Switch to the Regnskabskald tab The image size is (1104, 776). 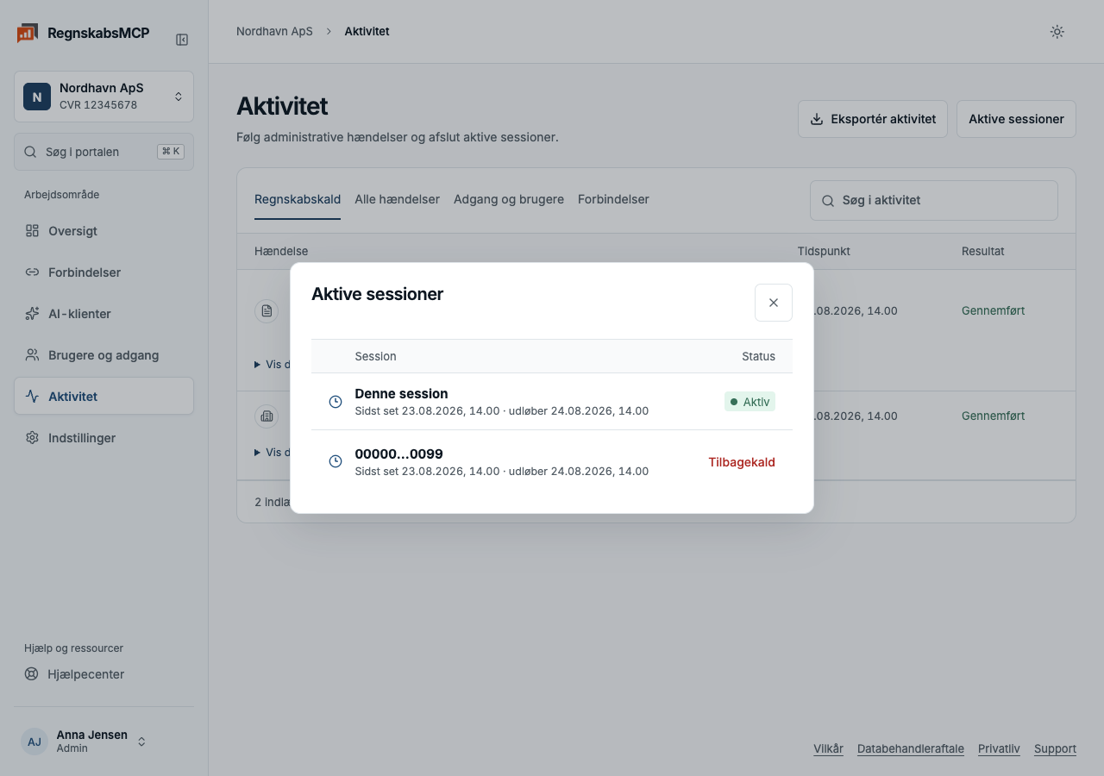click(x=298, y=199)
